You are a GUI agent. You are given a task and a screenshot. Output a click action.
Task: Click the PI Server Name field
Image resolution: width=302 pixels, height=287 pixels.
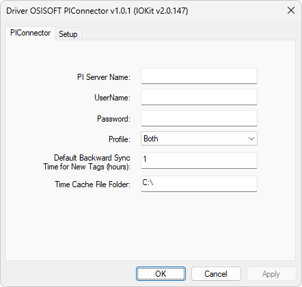199,76
